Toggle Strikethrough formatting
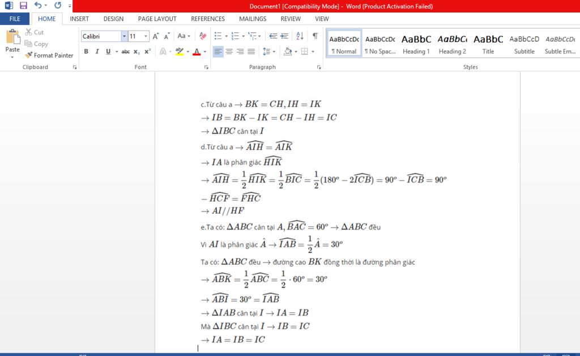The width and height of the screenshot is (580, 356). (x=125, y=52)
